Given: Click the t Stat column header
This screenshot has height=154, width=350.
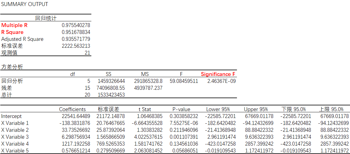Looking at the screenshot, I should click(x=145, y=109).
